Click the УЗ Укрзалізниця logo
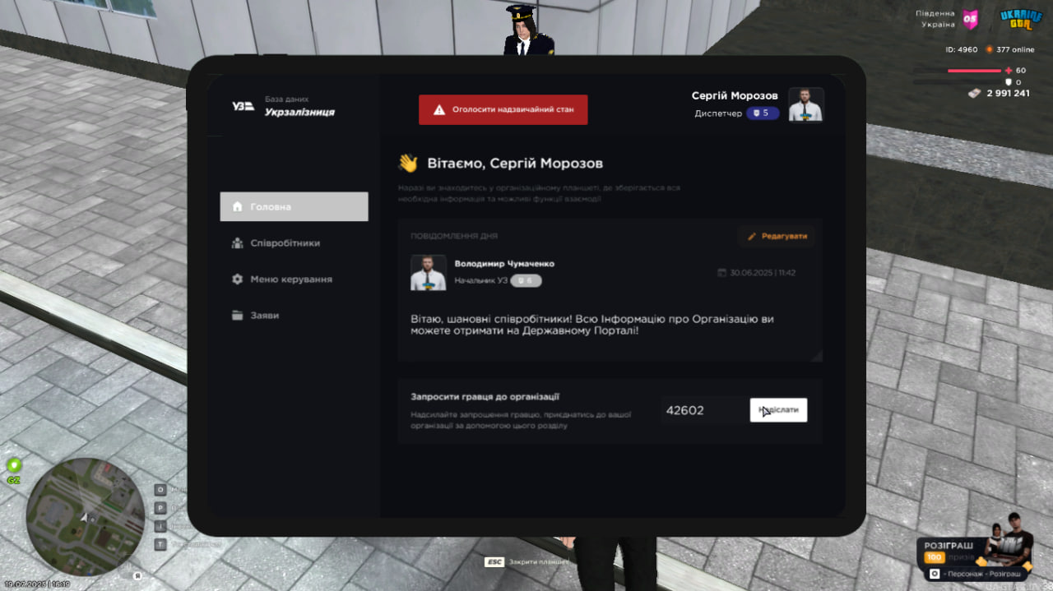Viewport: 1053px width, 591px height. tap(243, 106)
